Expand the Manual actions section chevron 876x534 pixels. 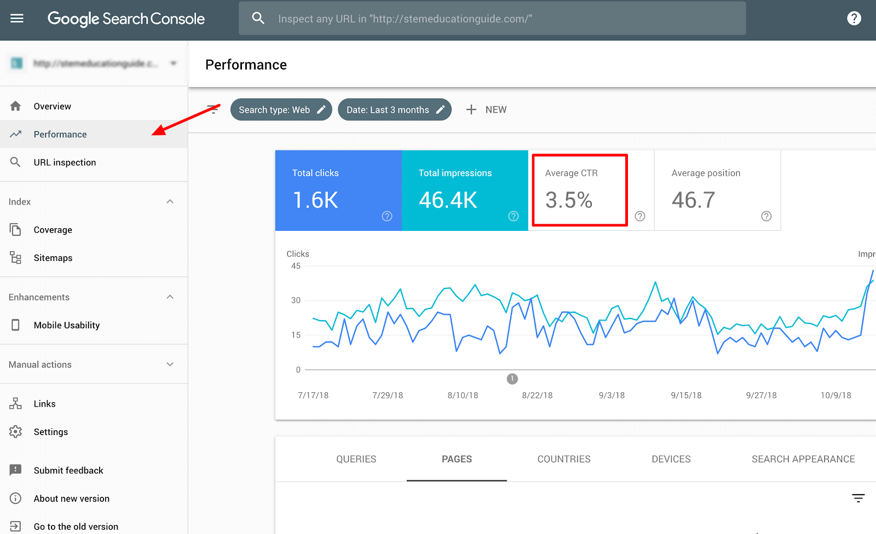click(x=170, y=364)
